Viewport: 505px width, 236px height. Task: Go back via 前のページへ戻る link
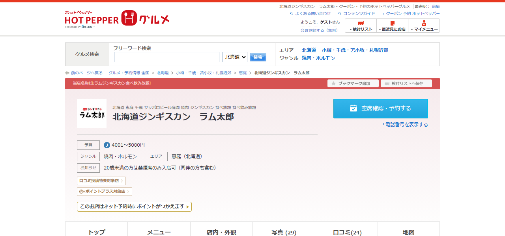tap(87, 73)
